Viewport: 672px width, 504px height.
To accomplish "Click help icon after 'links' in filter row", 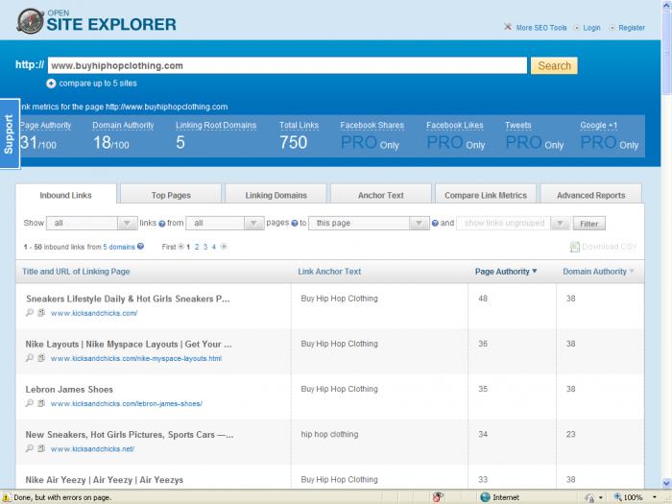I will (x=161, y=224).
